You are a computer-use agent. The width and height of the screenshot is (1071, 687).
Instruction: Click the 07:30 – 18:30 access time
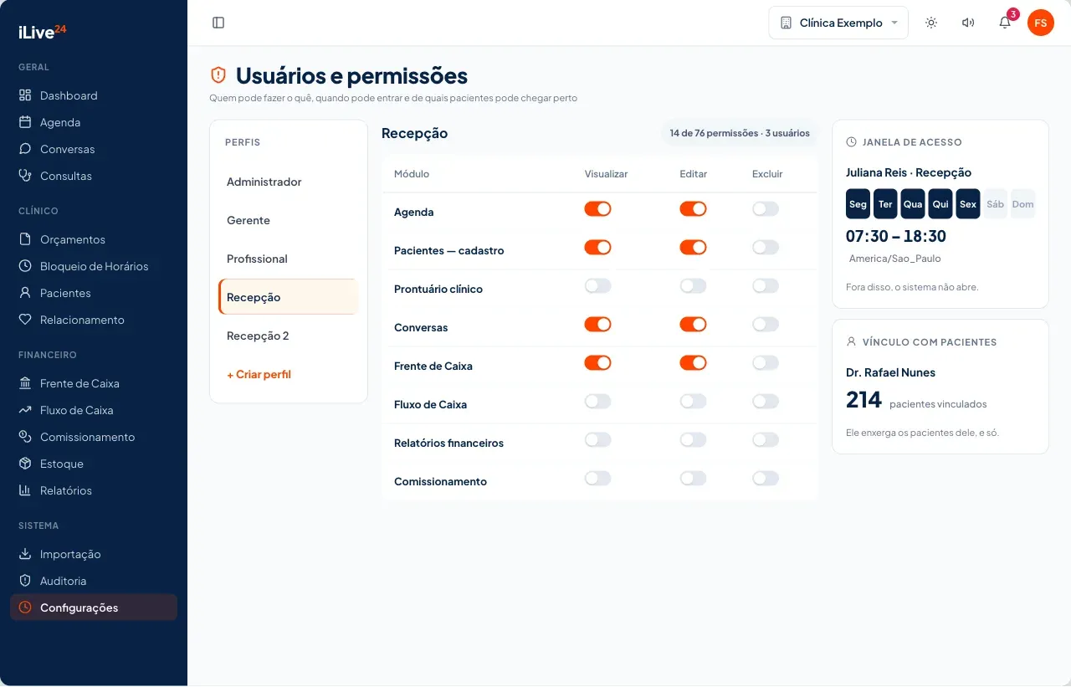(x=896, y=236)
